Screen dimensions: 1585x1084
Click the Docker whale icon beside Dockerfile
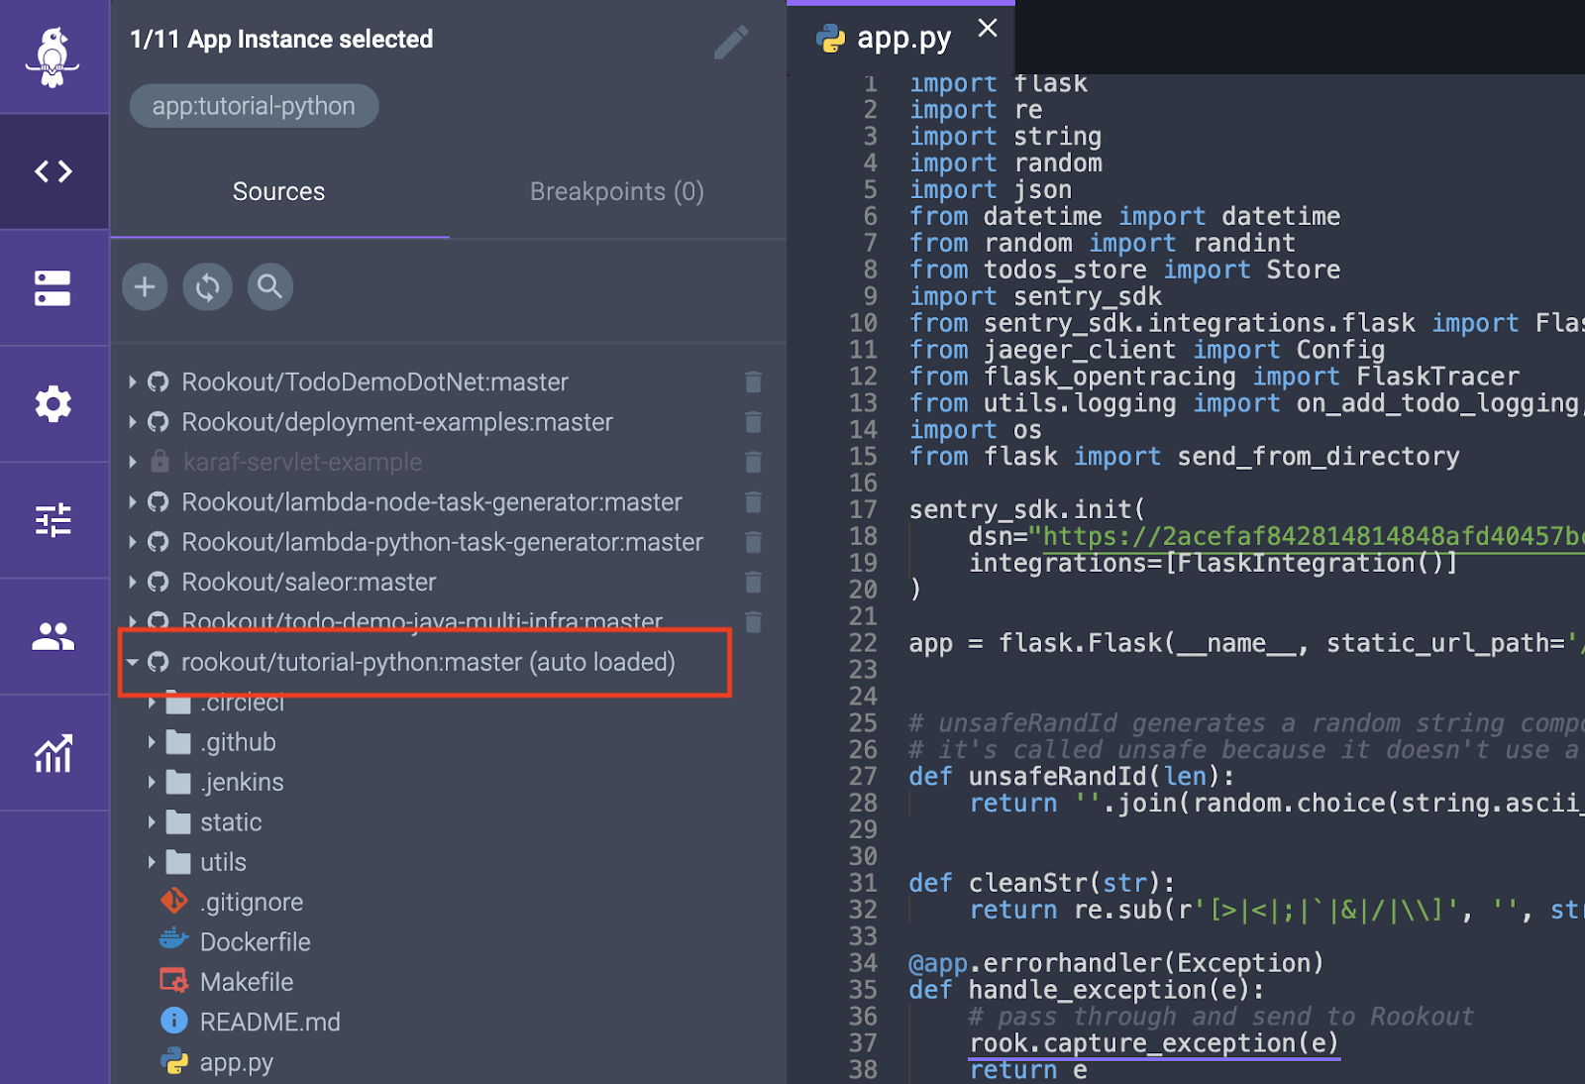174,938
